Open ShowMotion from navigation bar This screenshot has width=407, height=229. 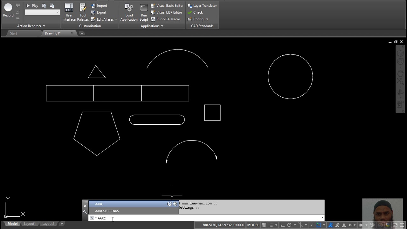[400, 104]
